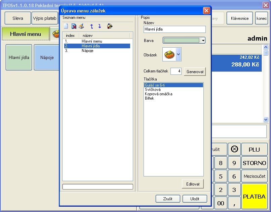Viewport: 271px width, 212px height.
Task: Click the circled X key on keypad
Action: click(234, 149)
